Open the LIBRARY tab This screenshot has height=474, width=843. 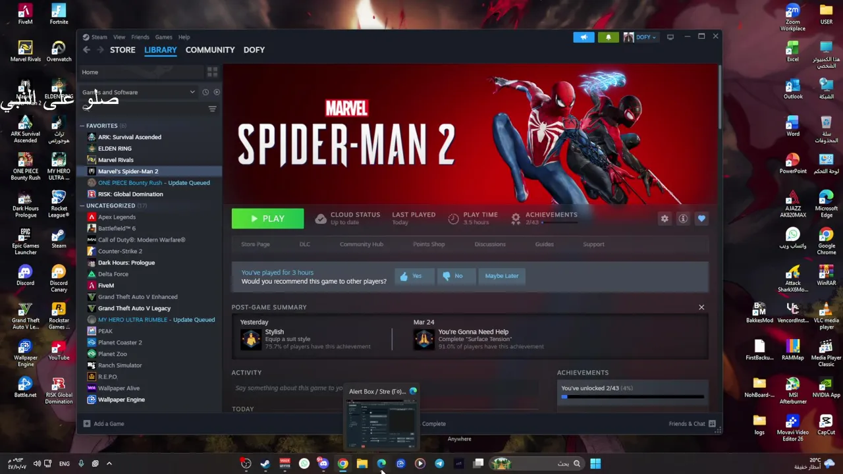(x=161, y=50)
